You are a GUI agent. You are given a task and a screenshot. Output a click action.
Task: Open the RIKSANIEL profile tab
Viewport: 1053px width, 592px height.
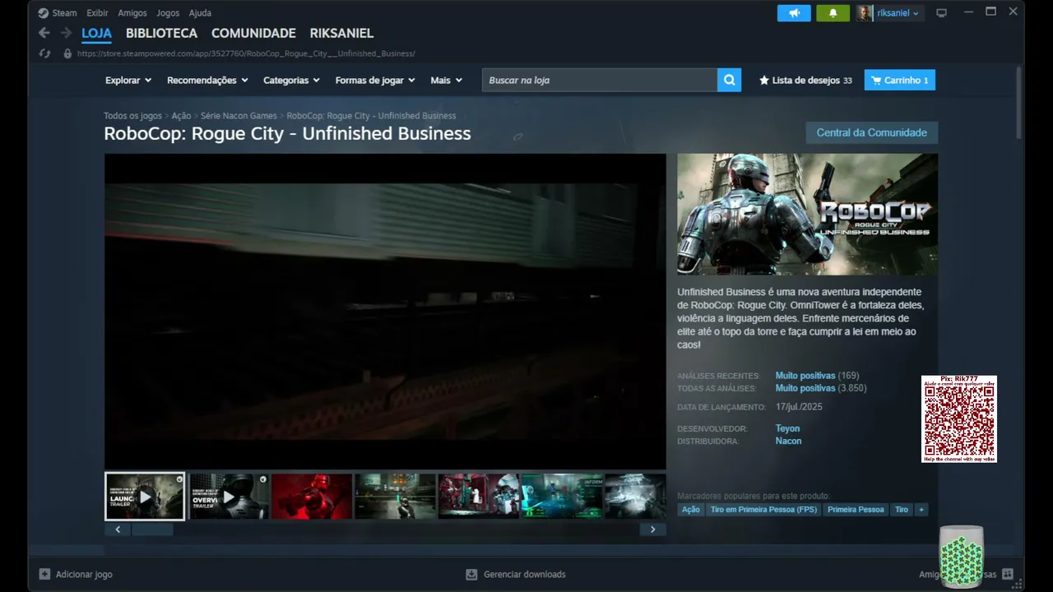click(341, 34)
